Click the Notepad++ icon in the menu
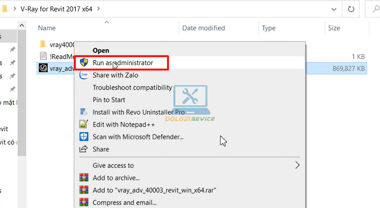 point(84,124)
